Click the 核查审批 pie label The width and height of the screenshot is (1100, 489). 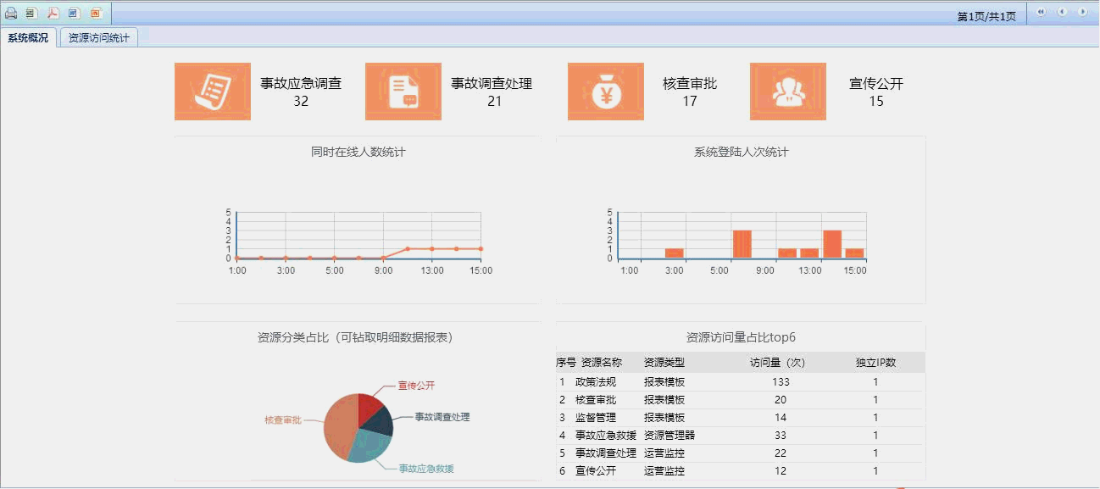click(x=283, y=420)
